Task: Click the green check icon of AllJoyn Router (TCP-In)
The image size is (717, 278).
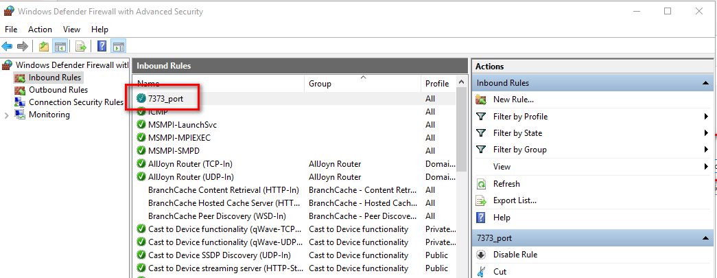Action: click(141, 163)
